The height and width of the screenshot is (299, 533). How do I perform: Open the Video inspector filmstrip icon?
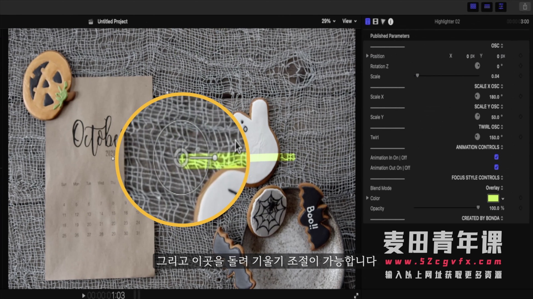pos(375,22)
